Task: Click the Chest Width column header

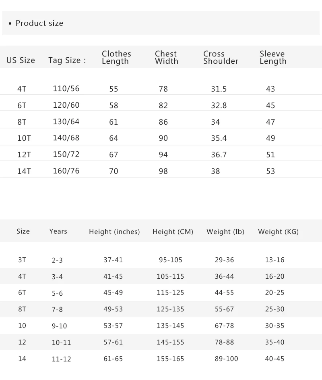Action: (x=167, y=57)
